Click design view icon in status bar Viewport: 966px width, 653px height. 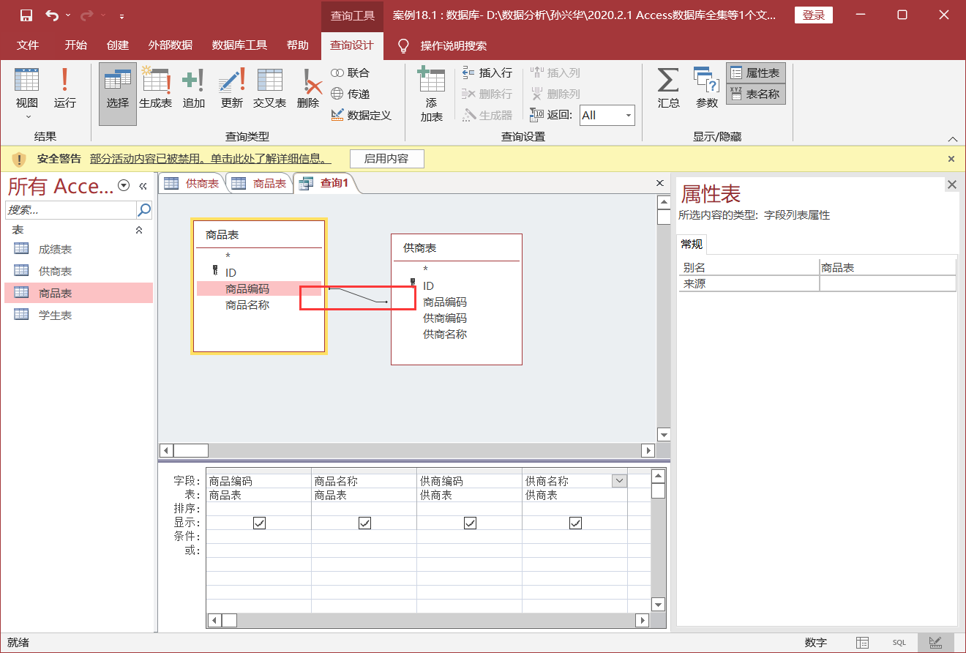[935, 643]
